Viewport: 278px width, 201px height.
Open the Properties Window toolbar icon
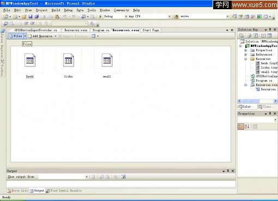pos(240,16)
